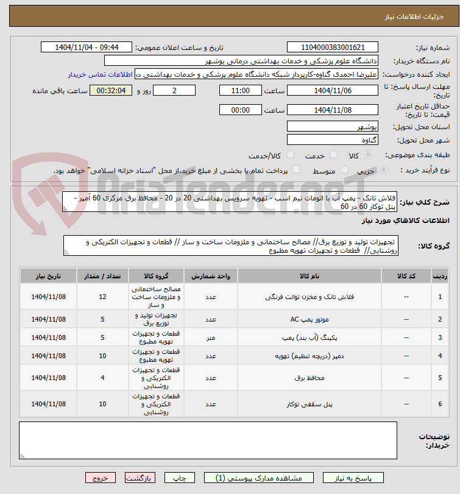The height and width of the screenshot is (494, 460).
Task: Click the remaining days field showing 2
Action: point(174,90)
